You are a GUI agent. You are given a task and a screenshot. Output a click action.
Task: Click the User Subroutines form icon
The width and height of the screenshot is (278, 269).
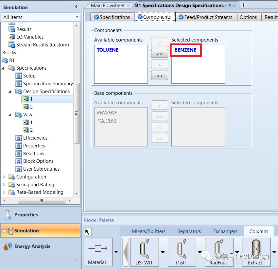tap(19, 169)
